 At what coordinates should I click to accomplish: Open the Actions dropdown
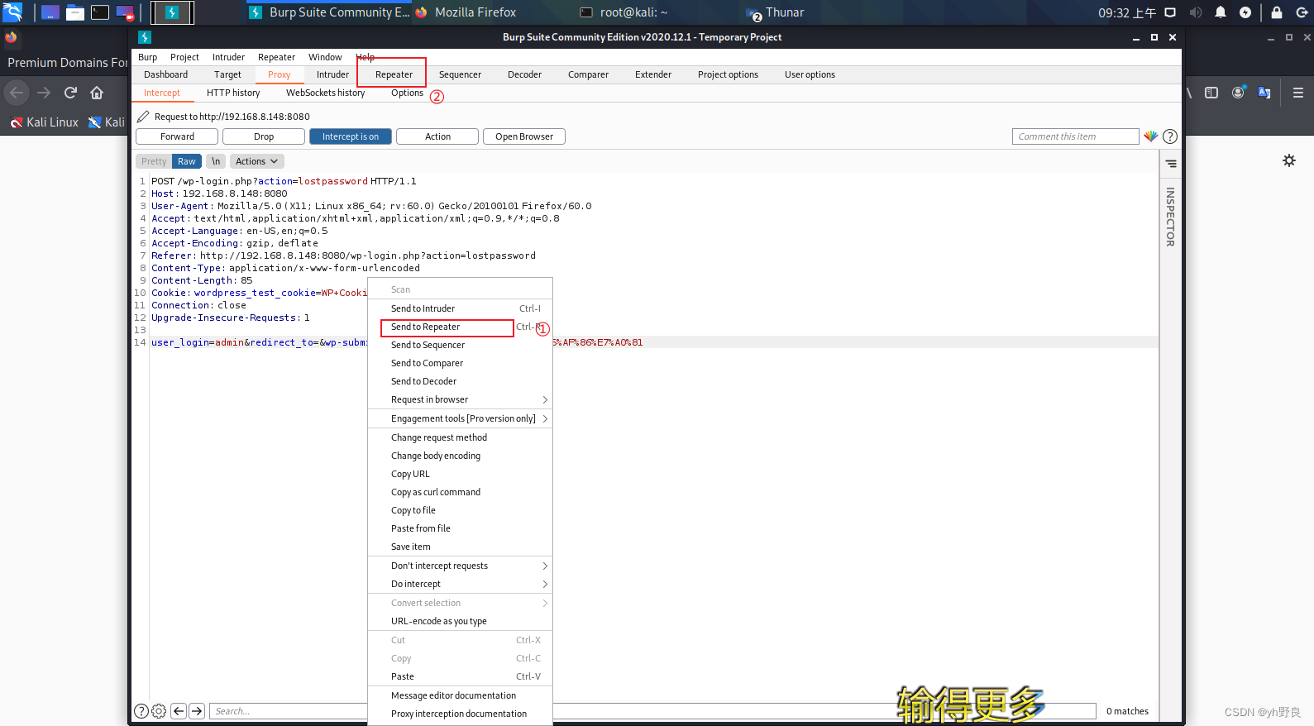coord(256,161)
